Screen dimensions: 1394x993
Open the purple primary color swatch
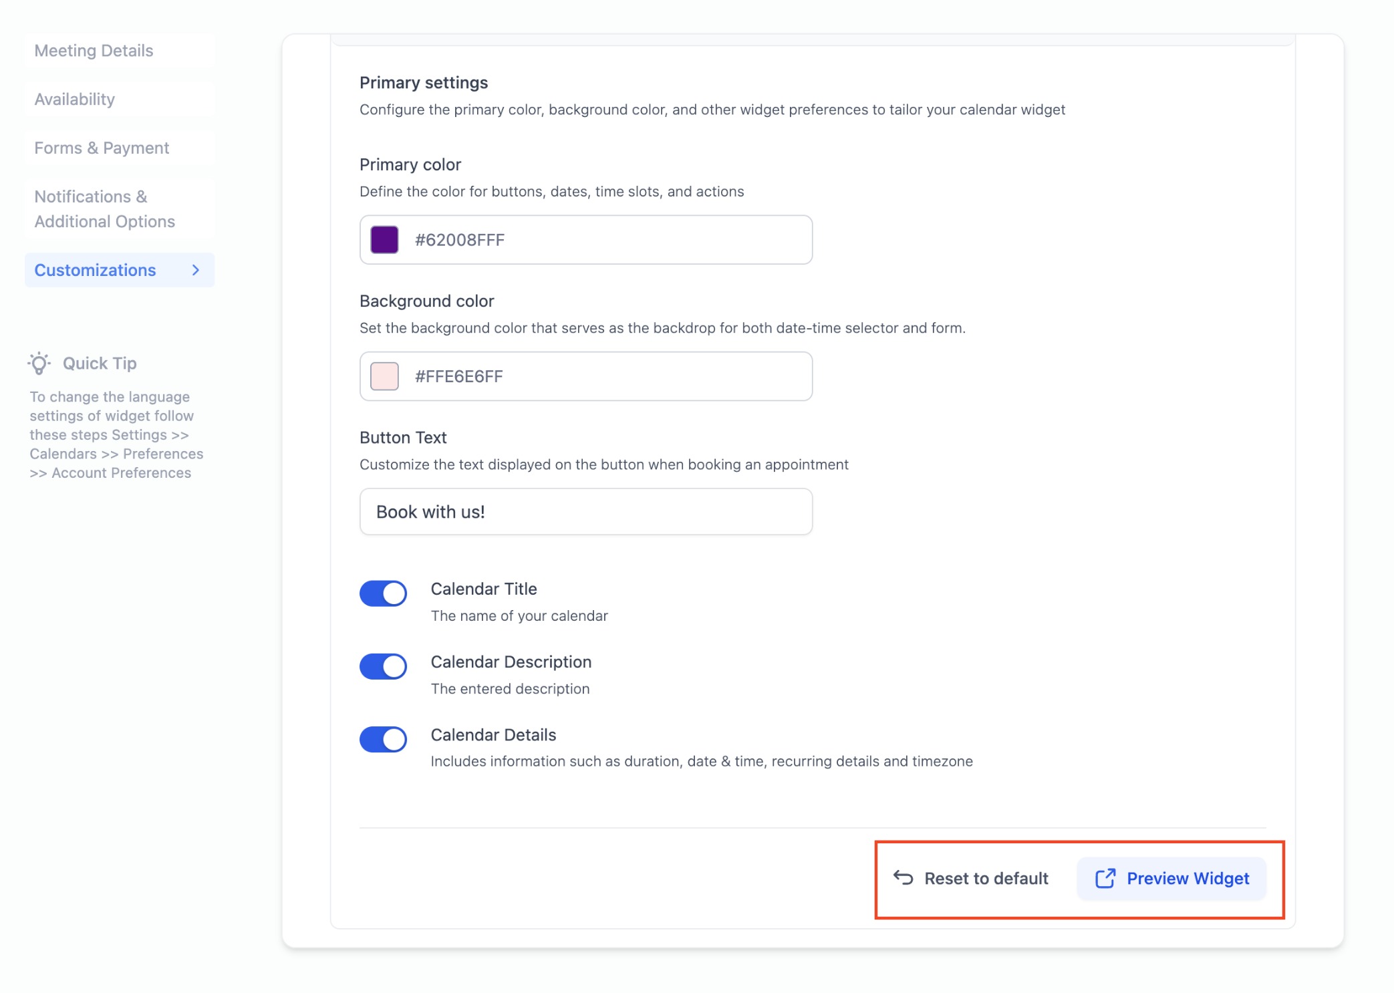tap(384, 240)
